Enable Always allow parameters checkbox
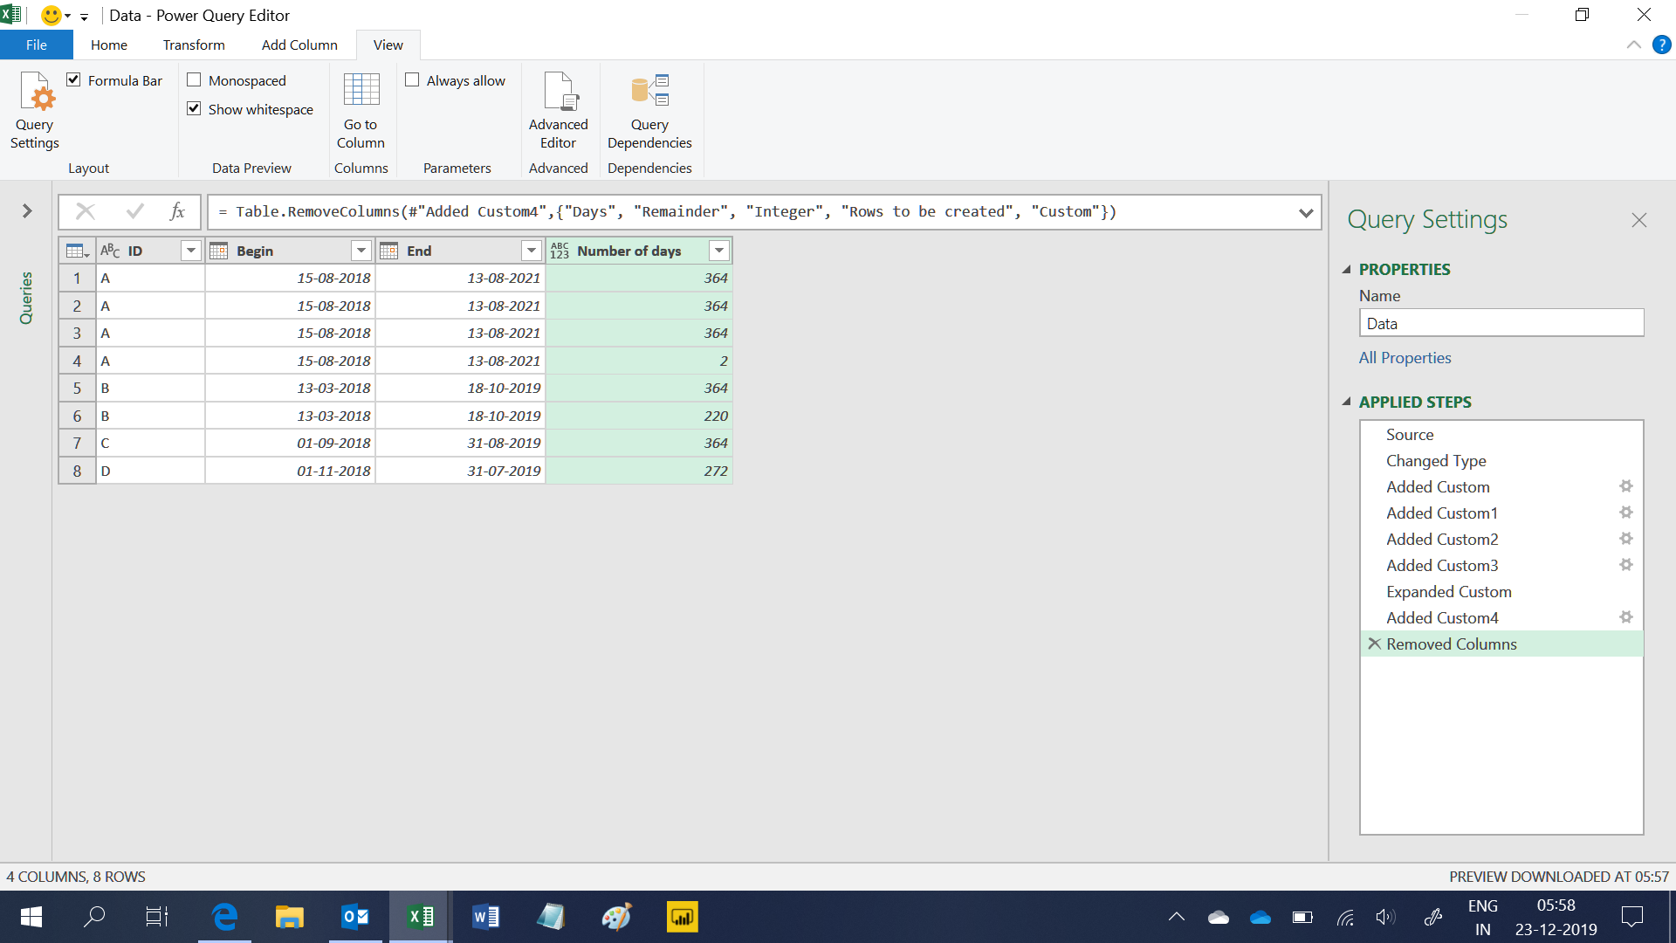This screenshot has width=1676, height=943. coord(412,79)
